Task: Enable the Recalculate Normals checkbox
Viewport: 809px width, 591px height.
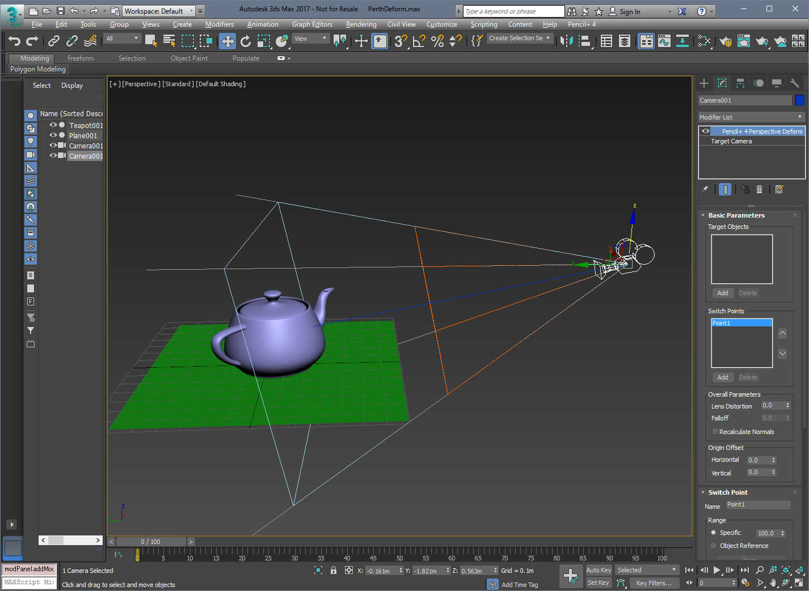Action: click(715, 432)
